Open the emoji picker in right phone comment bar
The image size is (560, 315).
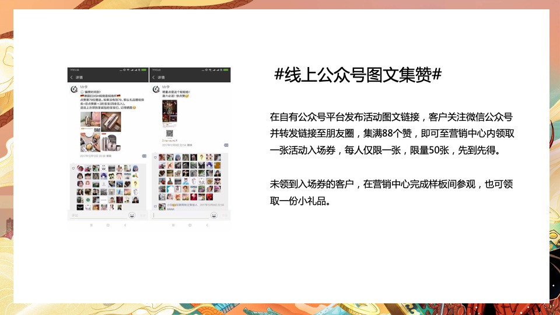coord(213,215)
